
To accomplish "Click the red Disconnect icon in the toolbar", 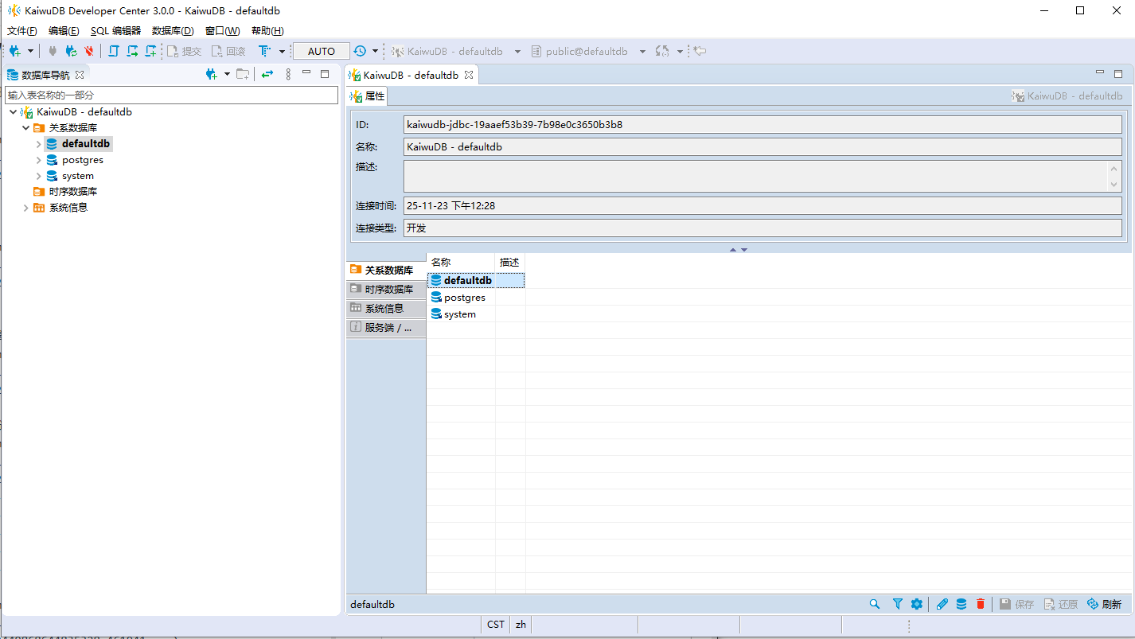I will click(x=89, y=51).
